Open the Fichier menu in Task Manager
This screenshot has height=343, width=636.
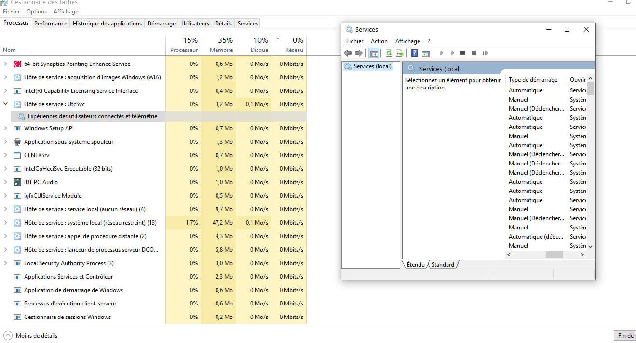click(x=12, y=12)
